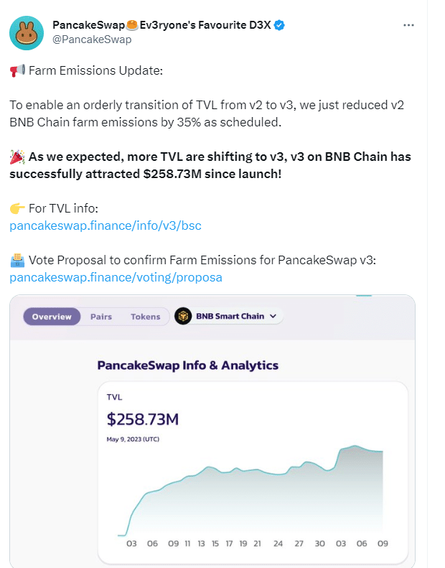Open the pancakeswap.finance/voting/proposa link
The height and width of the screenshot is (568, 445).
tap(116, 277)
